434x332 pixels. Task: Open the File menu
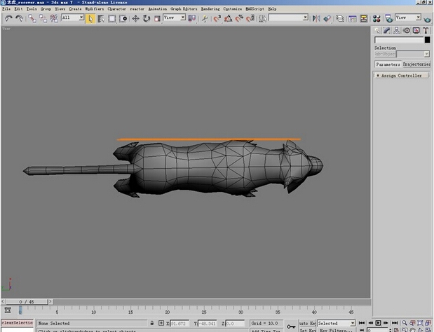click(x=6, y=9)
